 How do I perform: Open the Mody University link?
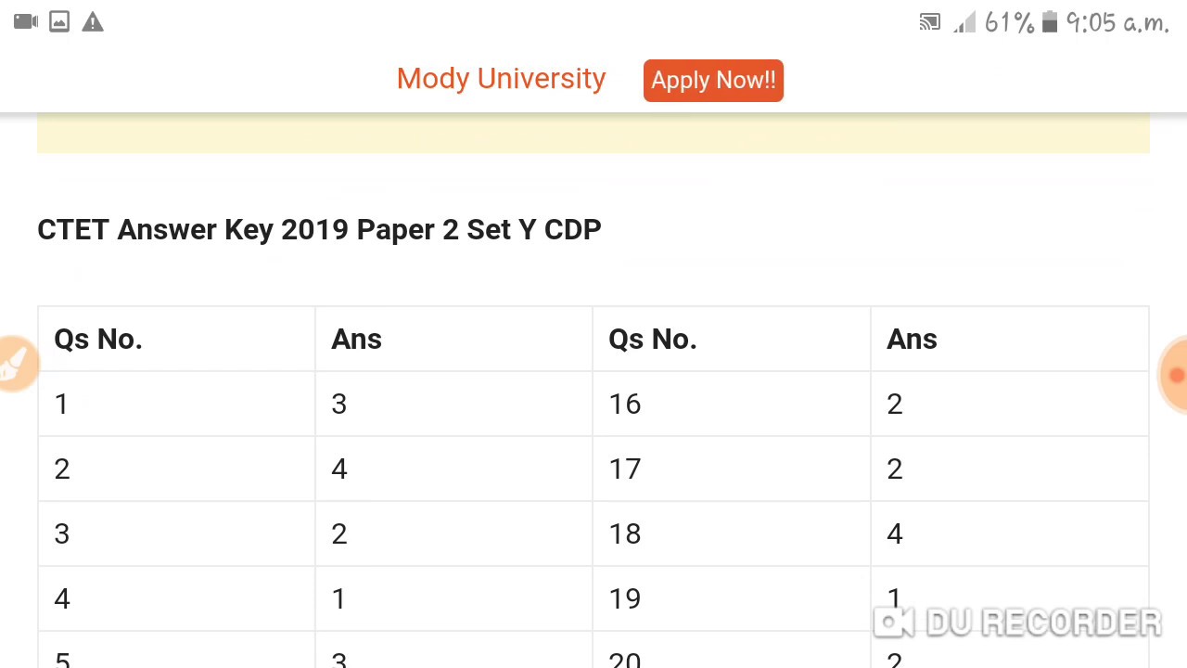[501, 79]
